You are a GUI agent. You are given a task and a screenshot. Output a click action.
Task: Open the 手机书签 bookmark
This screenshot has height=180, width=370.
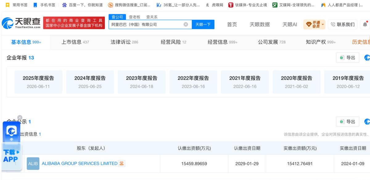point(44,5)
